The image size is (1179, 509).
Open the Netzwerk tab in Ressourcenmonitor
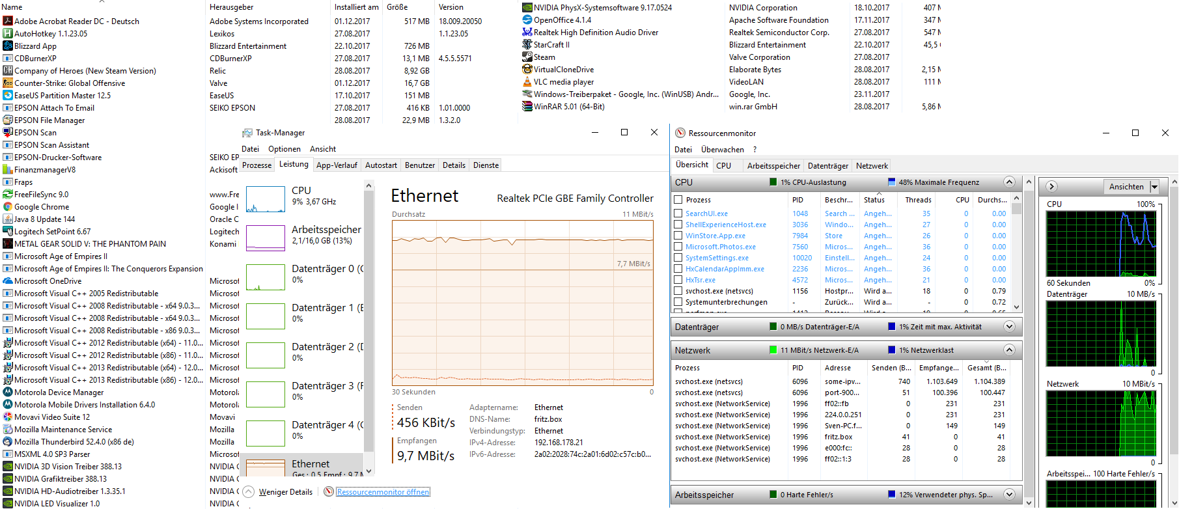[872, 166]
